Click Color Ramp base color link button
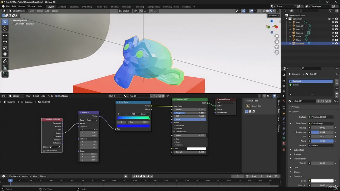 pyautogui.click(x=321, y=123)
